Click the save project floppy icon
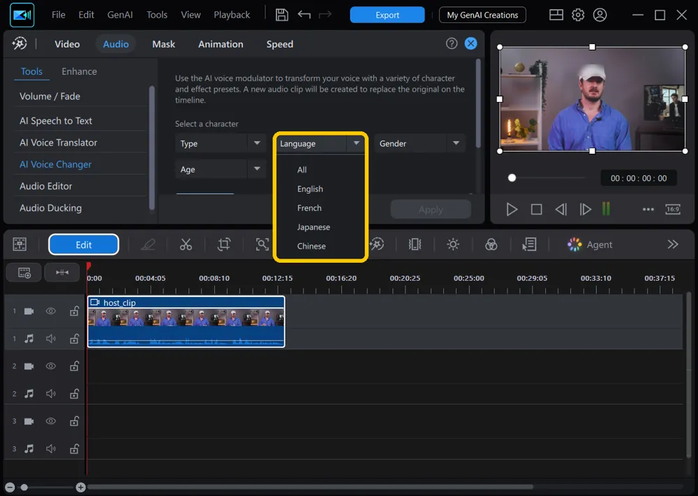The width and height of the screenshot is (698, 496). click(282, 15)
